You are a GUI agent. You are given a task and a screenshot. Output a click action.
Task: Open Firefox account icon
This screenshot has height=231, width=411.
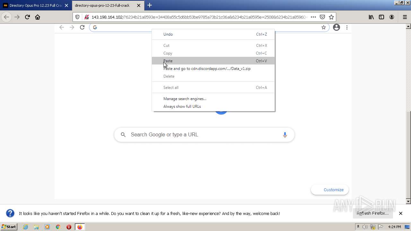click(x=392, y=17)
